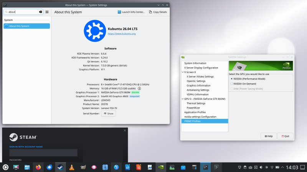Select NVIDIA (Performance Mode) radio button
This screenshot has height=172, width=307.
[232, 79]
